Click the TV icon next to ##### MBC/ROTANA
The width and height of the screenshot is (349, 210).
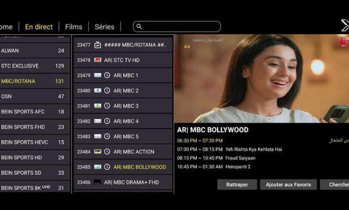point(98,45)
